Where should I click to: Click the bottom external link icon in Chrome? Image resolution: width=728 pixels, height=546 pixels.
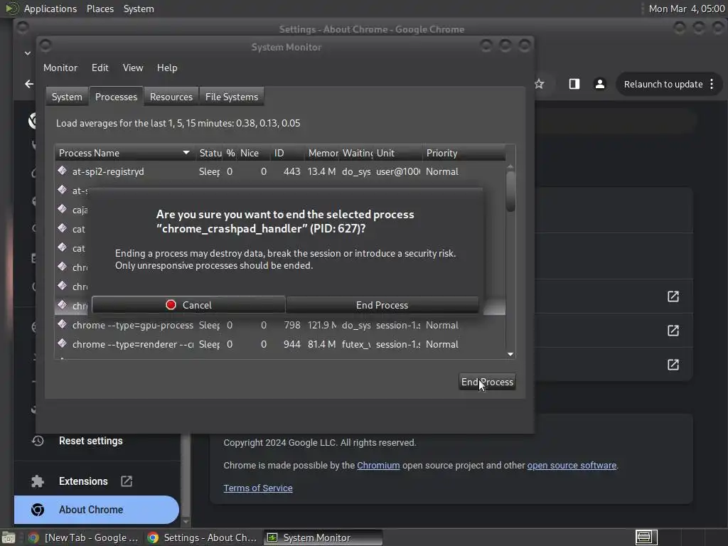[673, 365]
